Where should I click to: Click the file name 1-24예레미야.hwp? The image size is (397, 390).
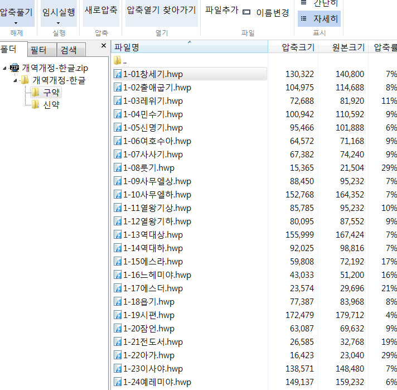157,382
